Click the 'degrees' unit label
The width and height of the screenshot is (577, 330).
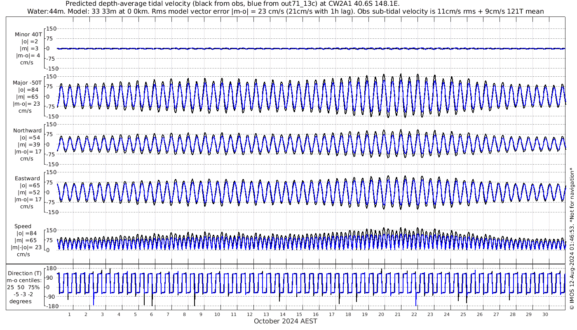(21, 301)
